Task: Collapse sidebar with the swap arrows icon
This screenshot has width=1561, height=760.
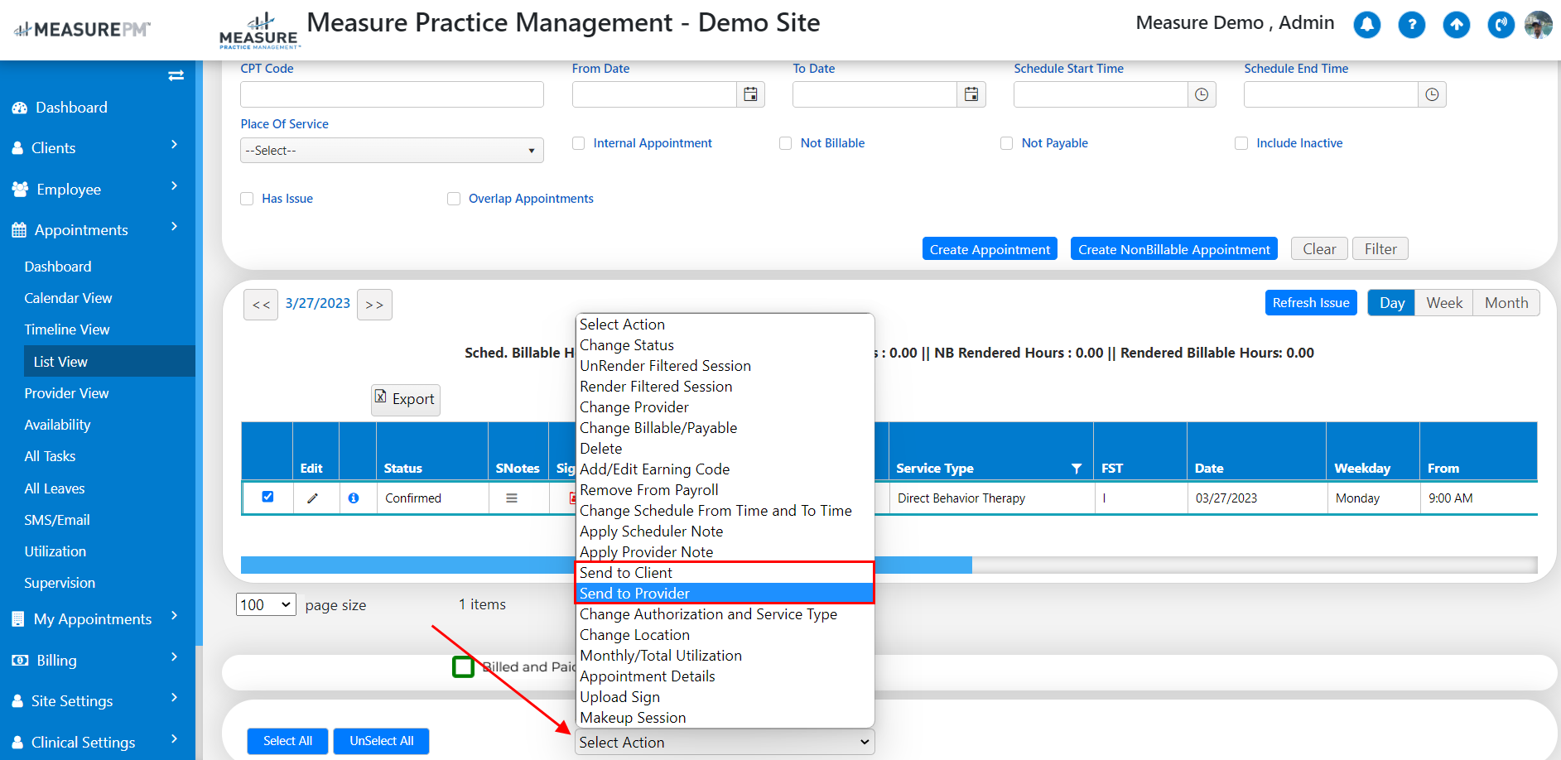Action: click(176, 75)
